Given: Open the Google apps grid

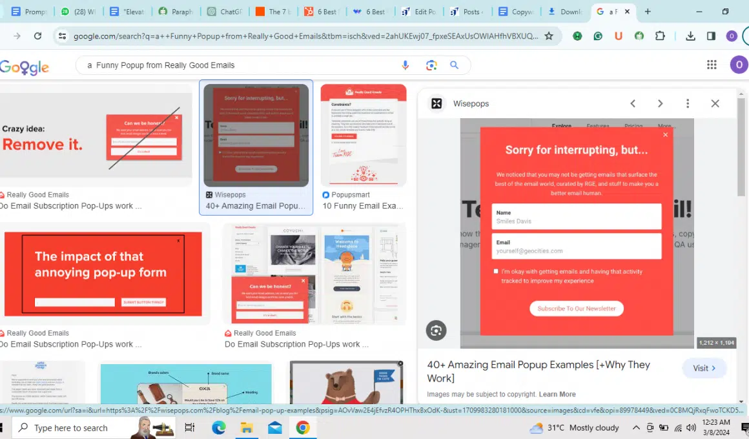Looking at the screenshot, I should (712, 65).
